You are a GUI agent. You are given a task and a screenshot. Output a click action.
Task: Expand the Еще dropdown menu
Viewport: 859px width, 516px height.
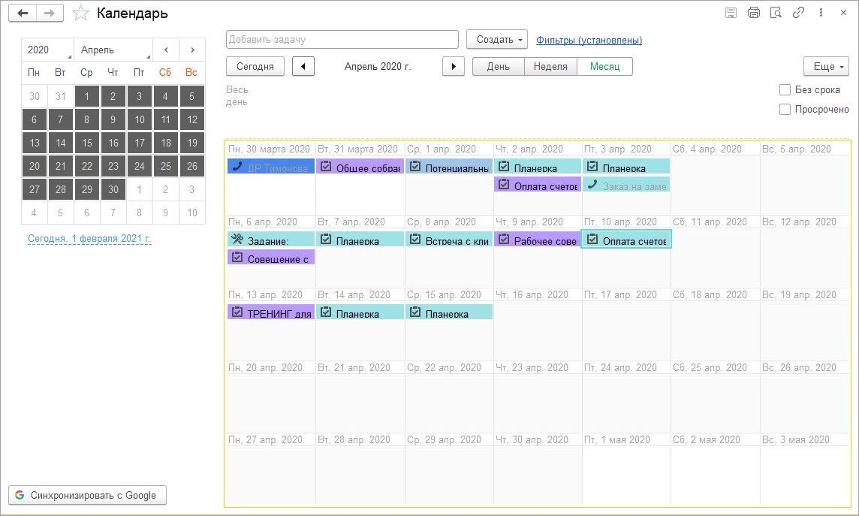826,66
